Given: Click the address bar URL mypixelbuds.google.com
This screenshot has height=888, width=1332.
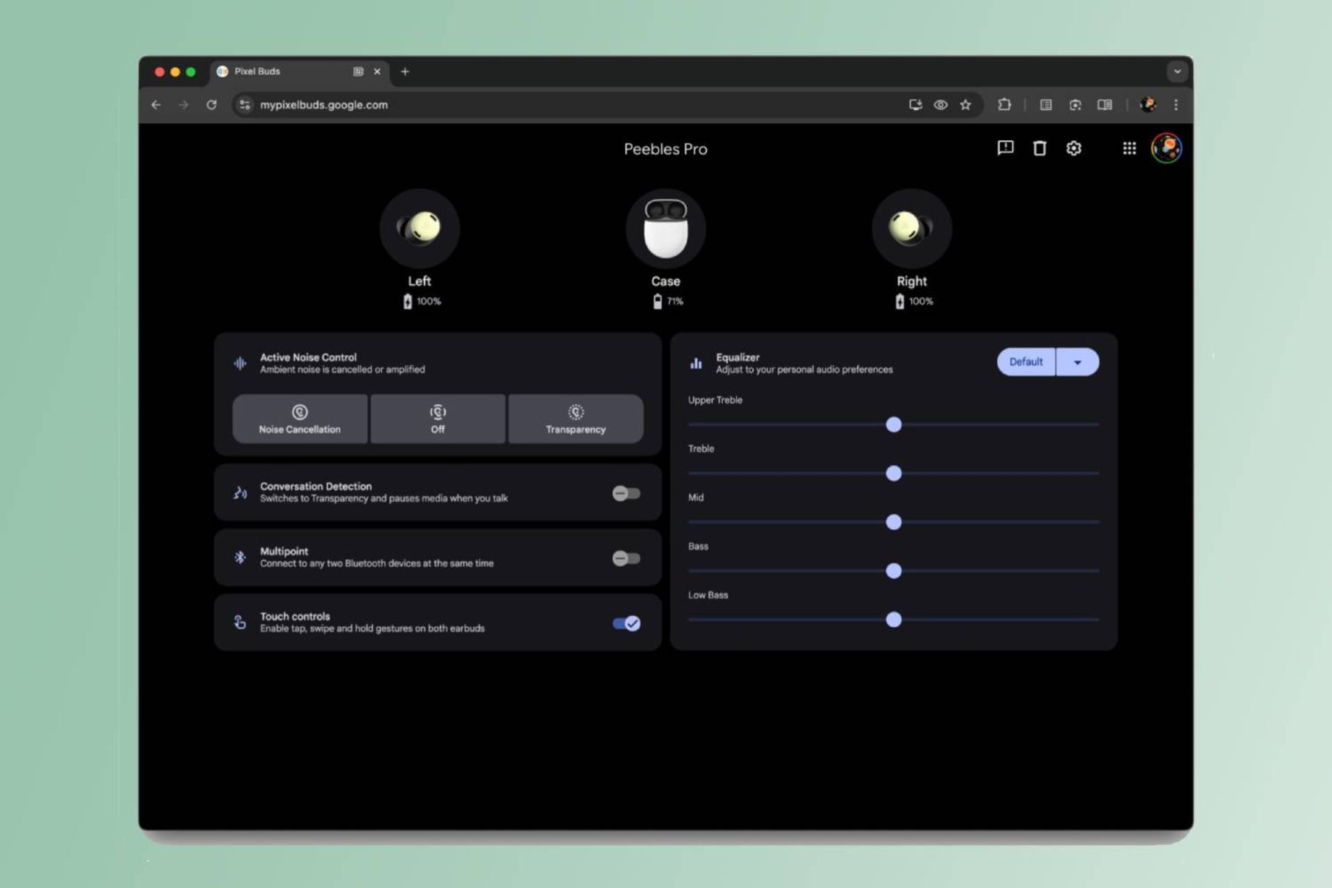Looking at the screenshot, I should coord(324,105).
